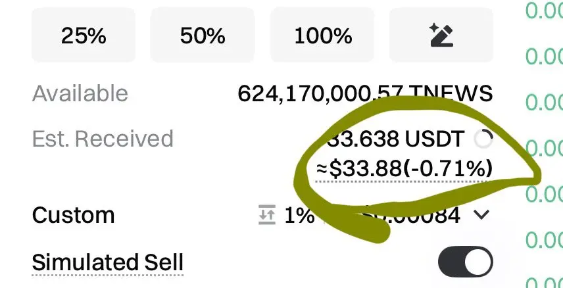Click the ≈$33.88(-0.71%) estimated value

point(404,169)
